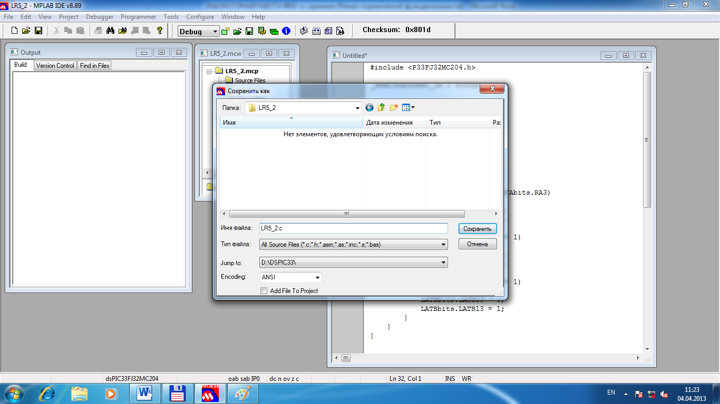Image resolution: width=720 pixels, height=404 pixels.
Task: Open the Window menu
Action: [x=232, y=17]
